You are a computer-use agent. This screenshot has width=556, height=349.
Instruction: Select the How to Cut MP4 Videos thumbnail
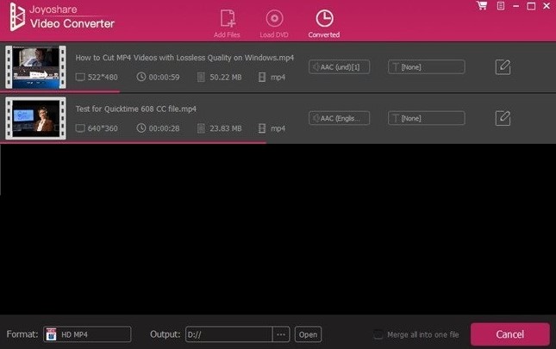click(x=36, y=67)
